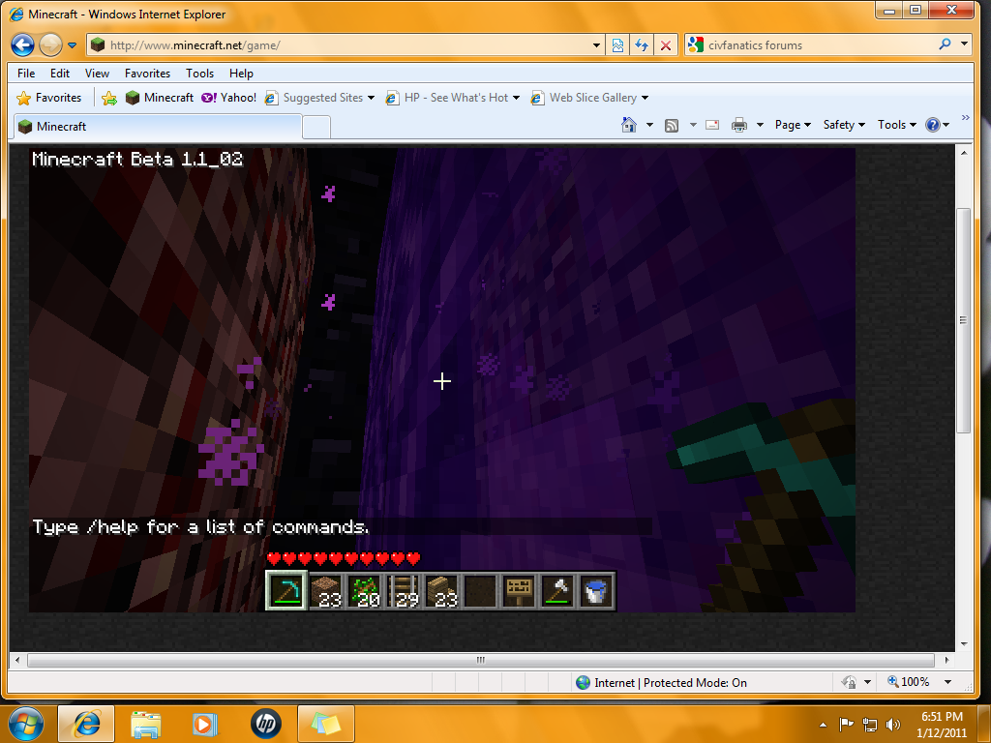
Task: Open the Safety command bar menu
Action: click(844, 125)
